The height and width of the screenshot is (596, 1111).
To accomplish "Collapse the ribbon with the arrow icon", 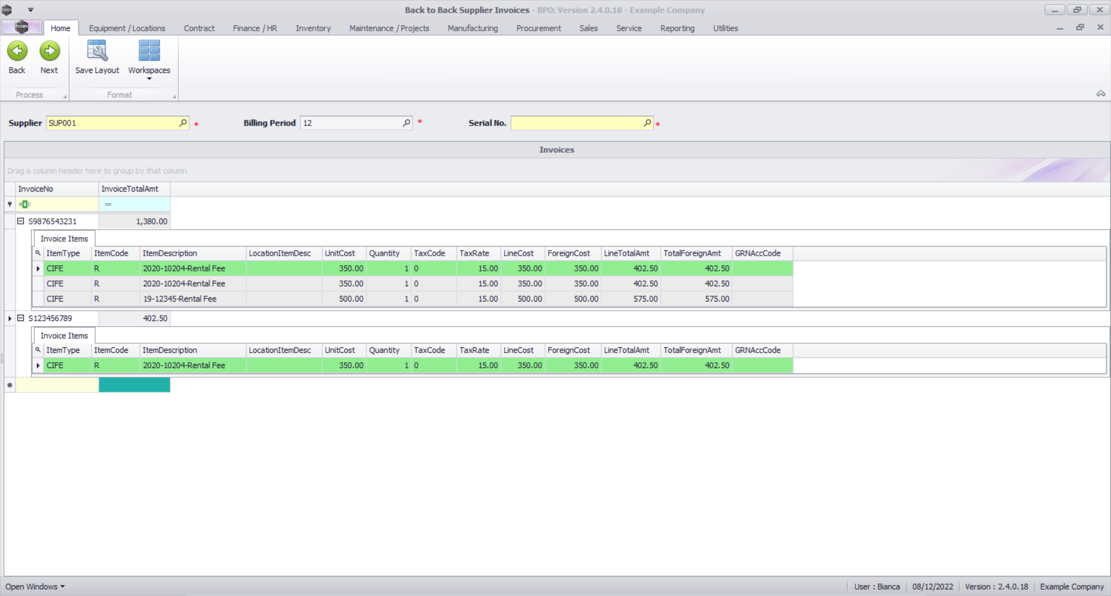I will [1101, 94].
